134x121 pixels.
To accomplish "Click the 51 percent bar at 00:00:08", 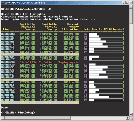I will (x=97, y=42).
